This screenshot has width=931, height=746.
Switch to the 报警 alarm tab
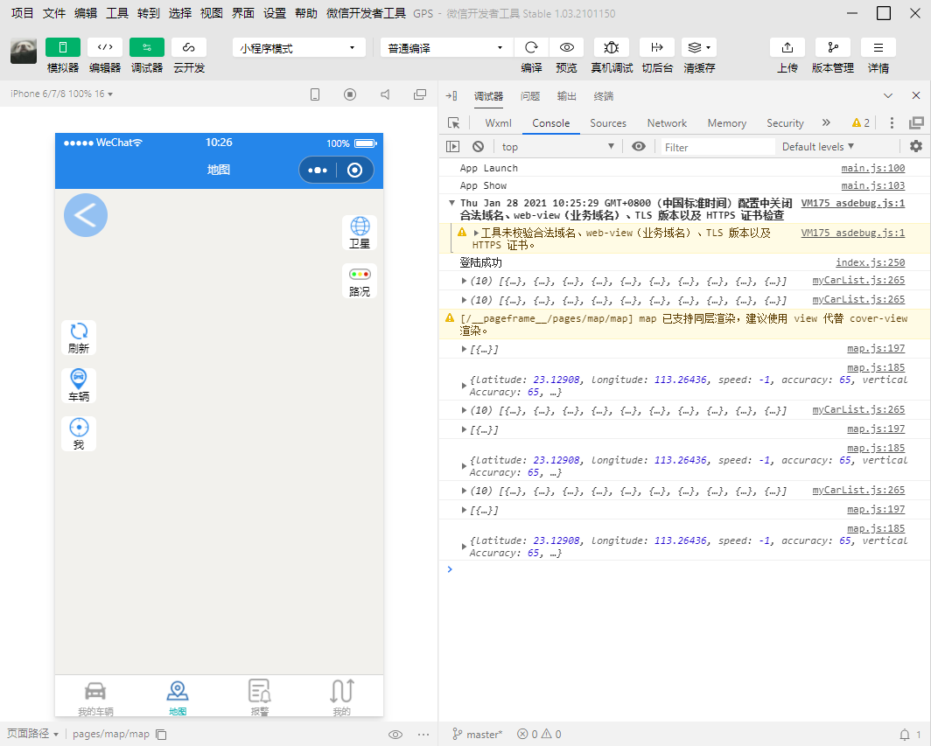260,697
